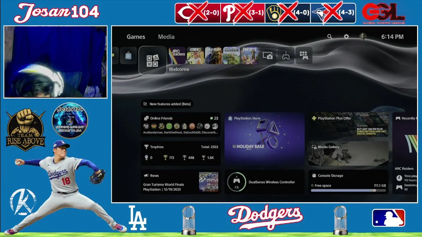The width and height of the screenshot is (422, 237).
Task: Click the "Free space" label
Action: coord(323,186)
